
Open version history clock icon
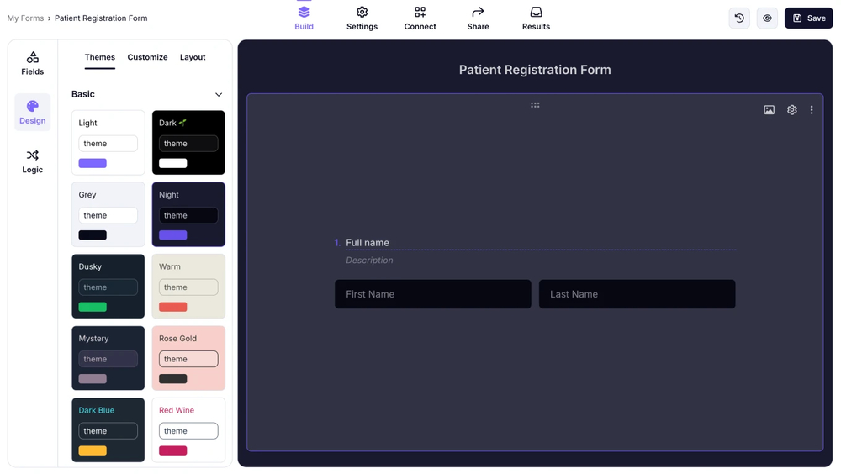pyautogui.click(x=739, y=18)
